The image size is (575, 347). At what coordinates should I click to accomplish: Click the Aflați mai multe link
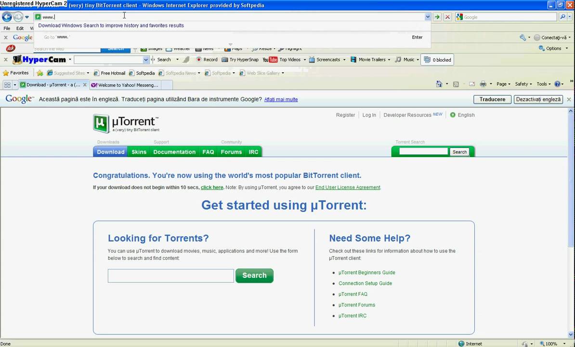point(281,99)
